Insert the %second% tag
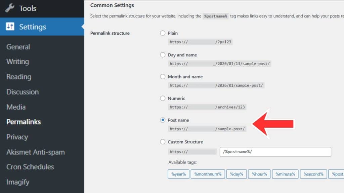Image resolution: width=344 pixels, height=193 pixels. pyautogui.click(x=313, y=174)
